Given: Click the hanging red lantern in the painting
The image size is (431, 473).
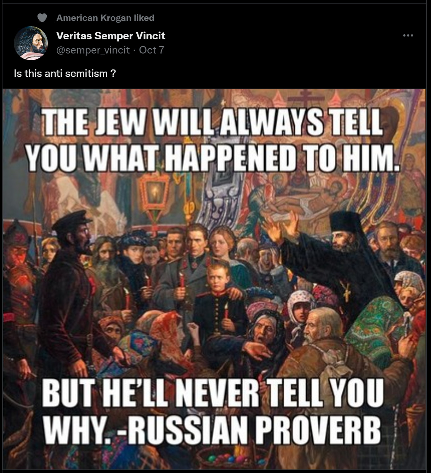Looking at the screenshot, I should point(154,195).
